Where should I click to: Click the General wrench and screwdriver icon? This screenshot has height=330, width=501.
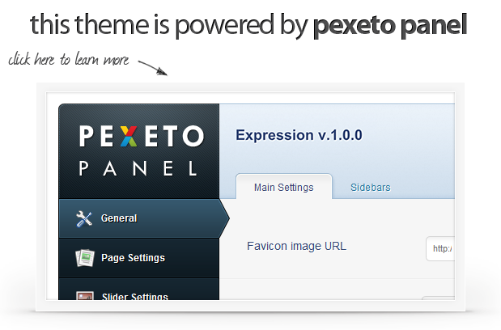point(84,219)
